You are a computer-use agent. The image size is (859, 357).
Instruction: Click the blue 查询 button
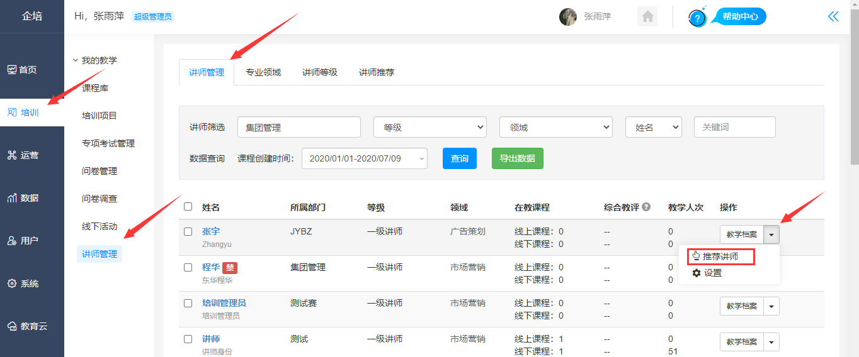(460, 158)
